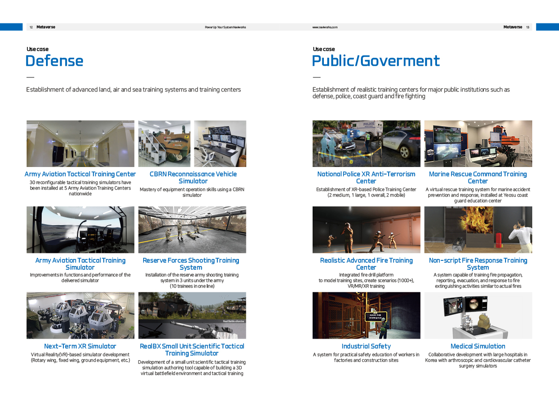Click the "Reserve Forces Shooting Training System" title
559x395 pixels.
(191, 264)
